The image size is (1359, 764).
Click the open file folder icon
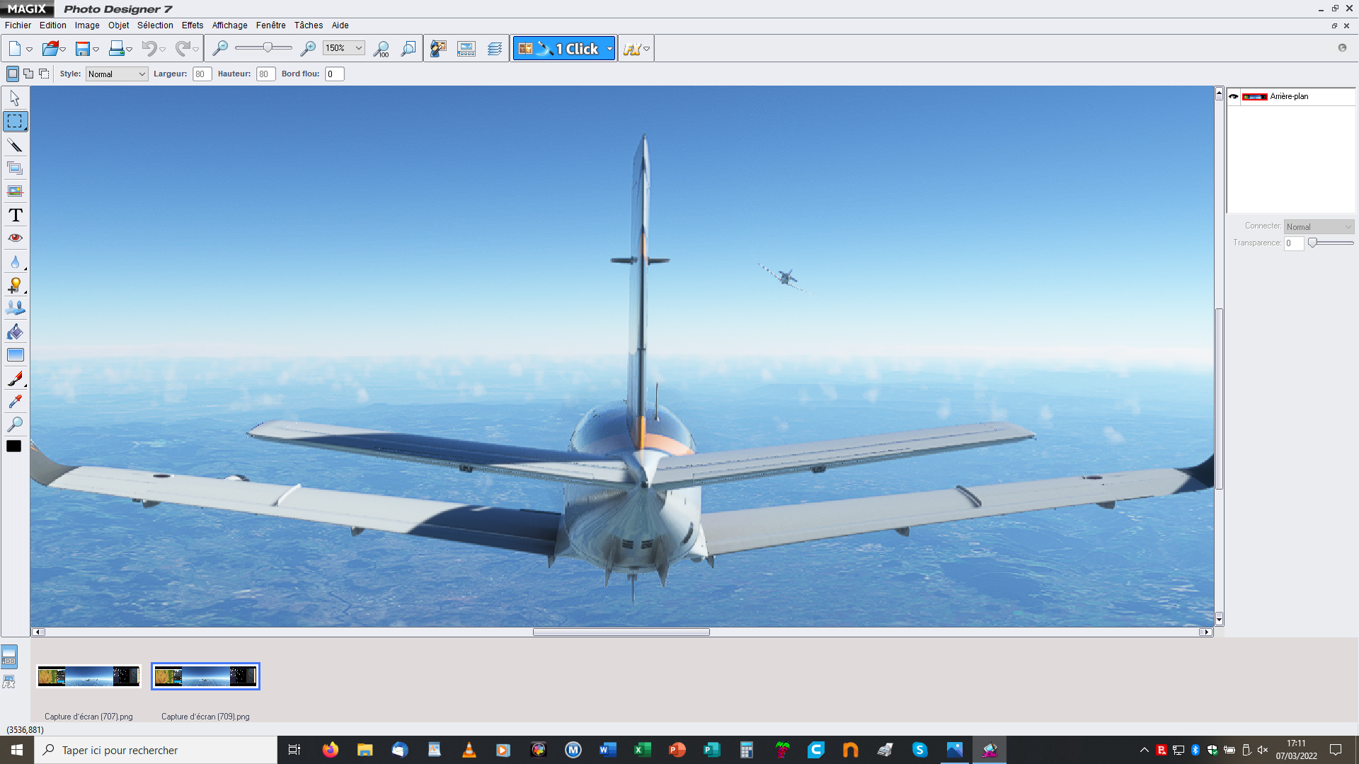coord(50,49)
